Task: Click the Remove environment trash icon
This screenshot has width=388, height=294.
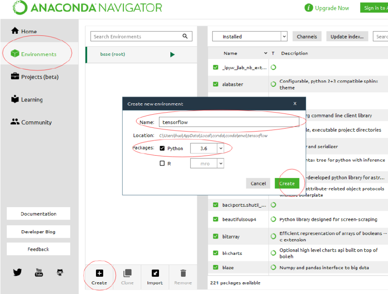Action: coord(183,273)
